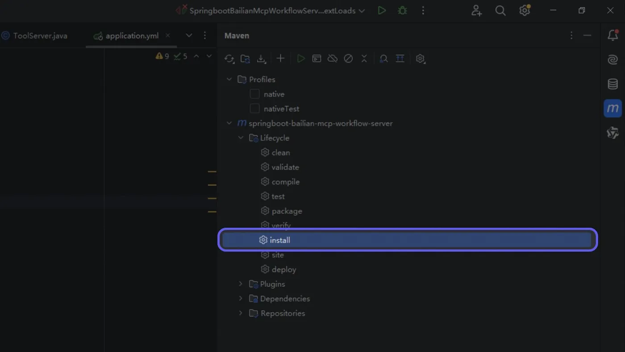Toggle skip tests mode icon

pyautogui.click(x=348, y=59)
